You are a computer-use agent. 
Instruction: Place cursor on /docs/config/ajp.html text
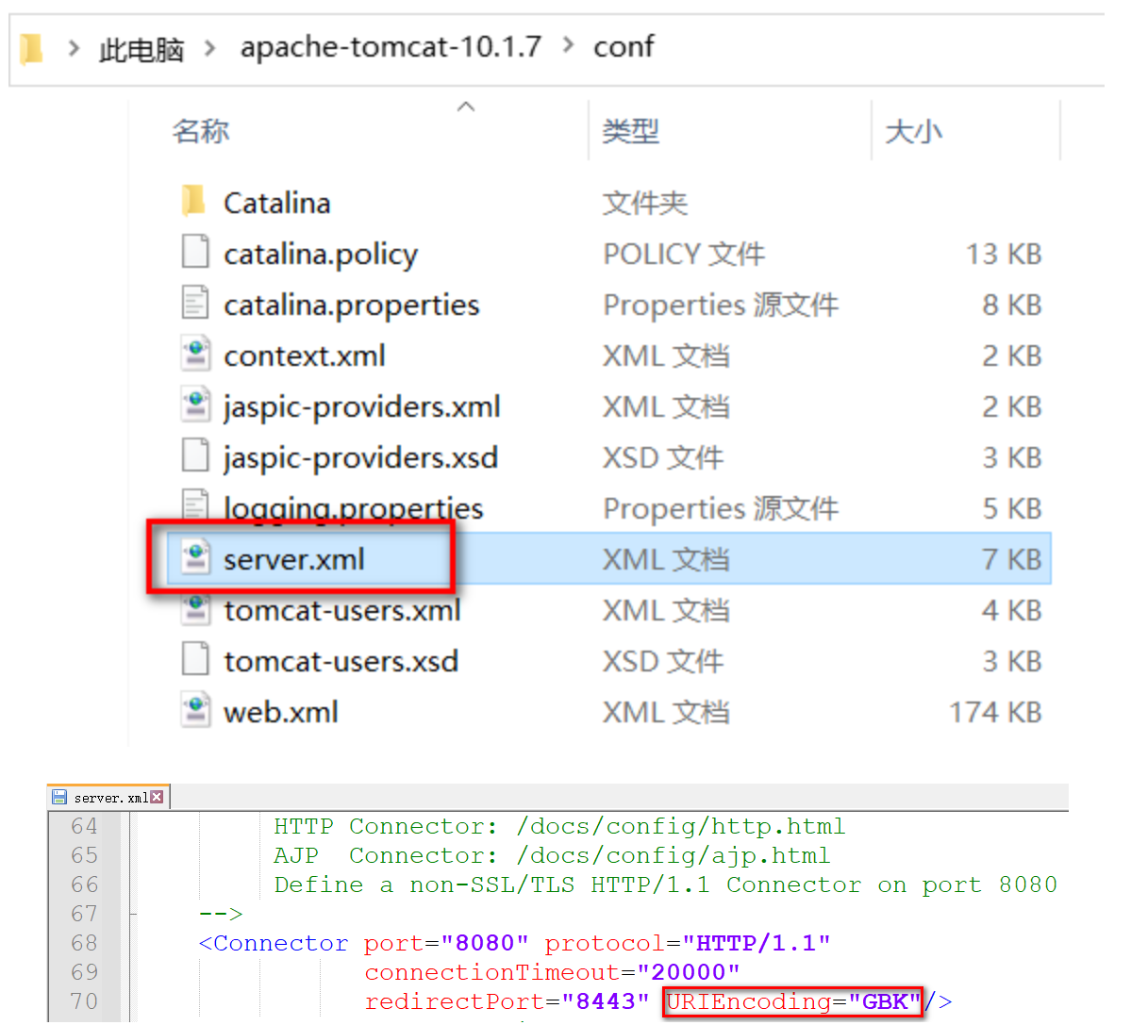674,856
